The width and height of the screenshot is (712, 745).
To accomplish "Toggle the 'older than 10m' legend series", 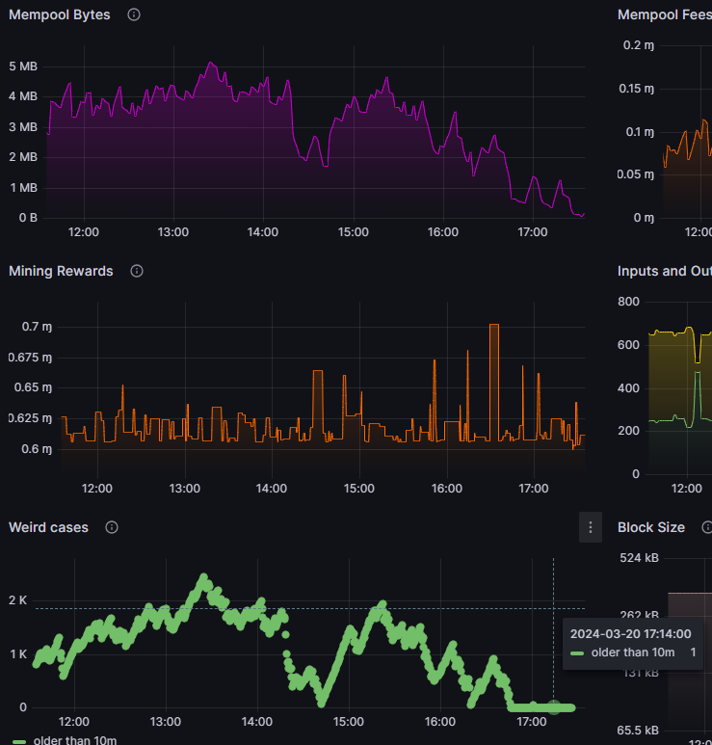I will point(74,740).
